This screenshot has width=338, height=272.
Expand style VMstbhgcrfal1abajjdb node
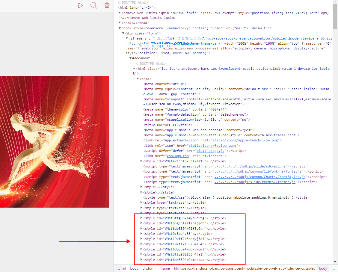pyautogui.click(x=141, y=223)
